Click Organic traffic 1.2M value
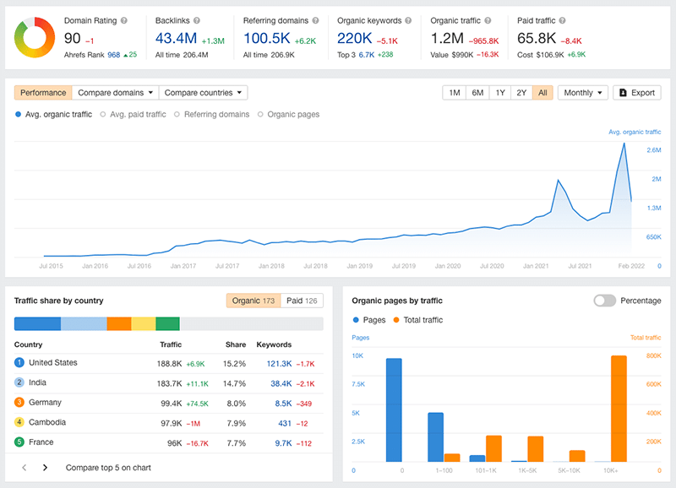This screenshot has height=488, width=676. pyautogui.click(x=447, y=38)
